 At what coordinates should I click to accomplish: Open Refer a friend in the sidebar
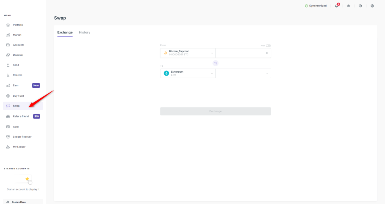pos(21,116)
